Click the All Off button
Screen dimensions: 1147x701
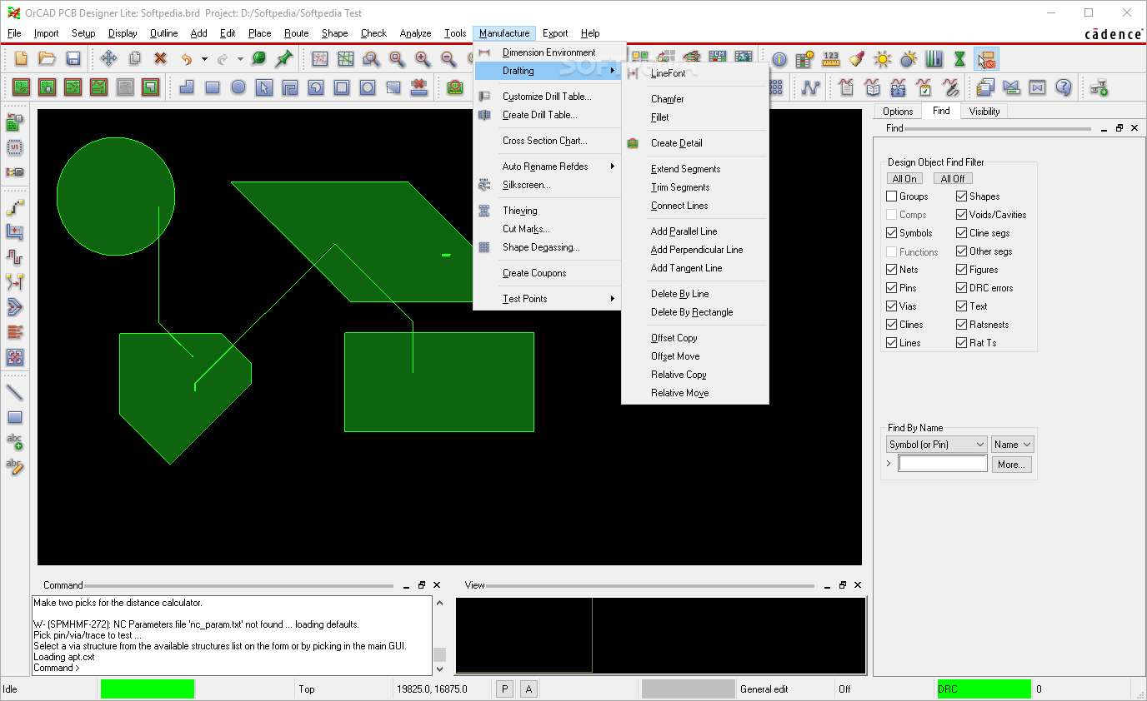(x=953, y=178)
